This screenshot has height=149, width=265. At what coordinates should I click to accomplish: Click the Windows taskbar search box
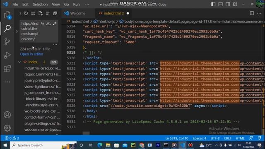pyautogui.click(x=43, y=145)
